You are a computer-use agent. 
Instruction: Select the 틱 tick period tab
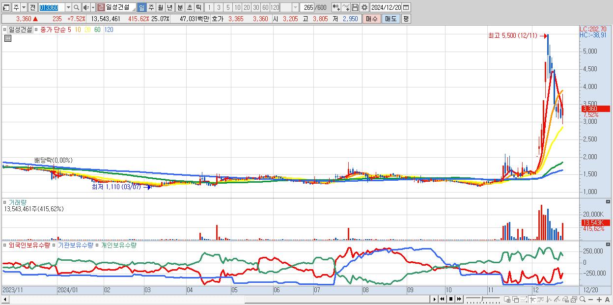point(198,7)
